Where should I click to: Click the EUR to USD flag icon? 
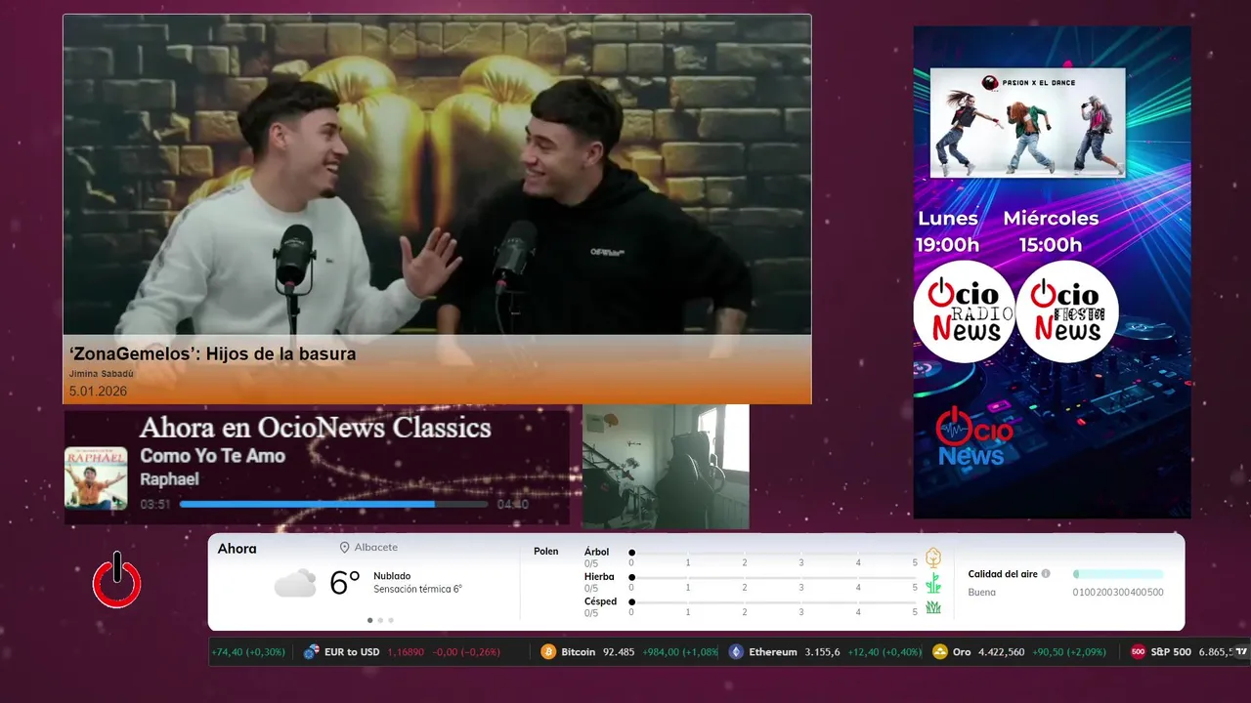[x=312, y=652]
